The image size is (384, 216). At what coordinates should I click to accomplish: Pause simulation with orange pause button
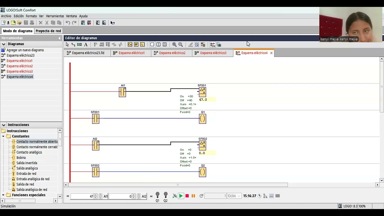[193, 196]
